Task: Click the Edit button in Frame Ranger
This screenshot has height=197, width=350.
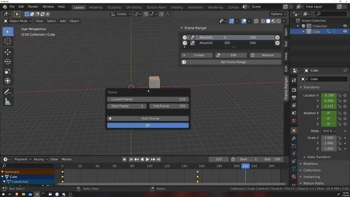Action: (231, 55)
